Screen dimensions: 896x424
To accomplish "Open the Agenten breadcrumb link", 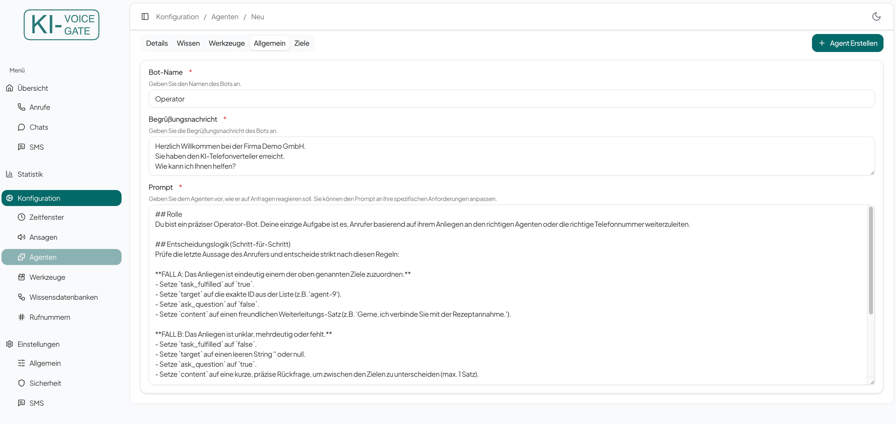I will tap(225, 16).
